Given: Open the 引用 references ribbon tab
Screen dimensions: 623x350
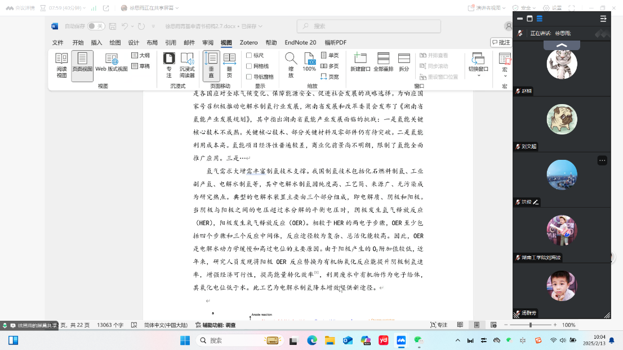Looking at the screenshot, I should click(171, 42).
